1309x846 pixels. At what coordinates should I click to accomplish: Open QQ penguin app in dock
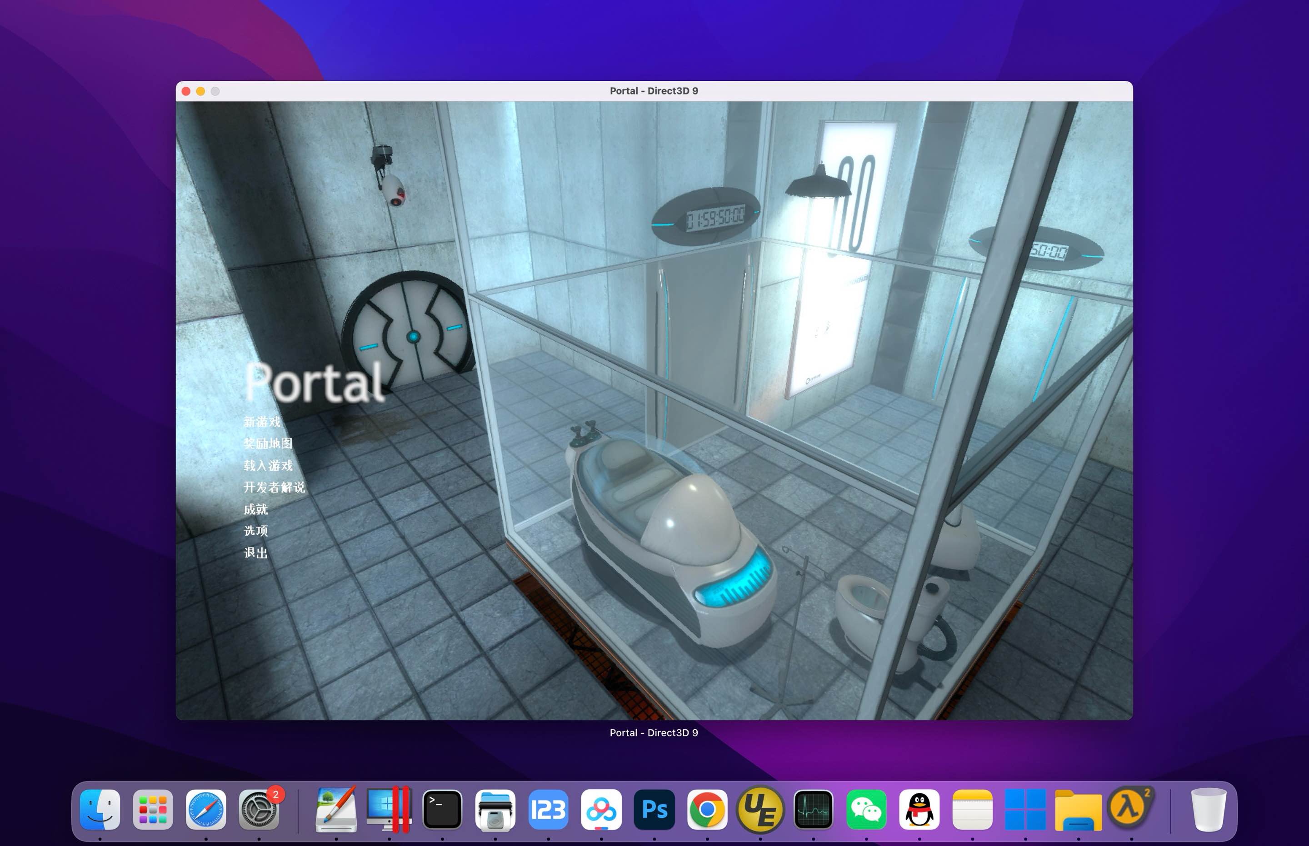point(919,810)
